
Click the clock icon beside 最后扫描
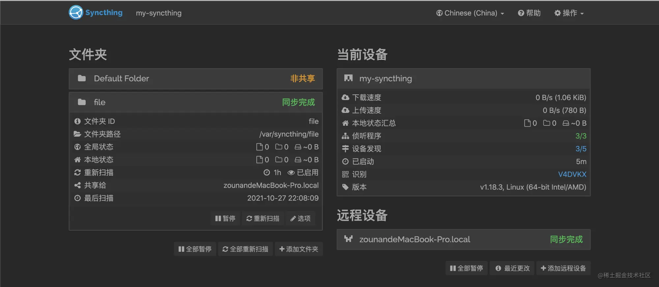click(77, 198)
